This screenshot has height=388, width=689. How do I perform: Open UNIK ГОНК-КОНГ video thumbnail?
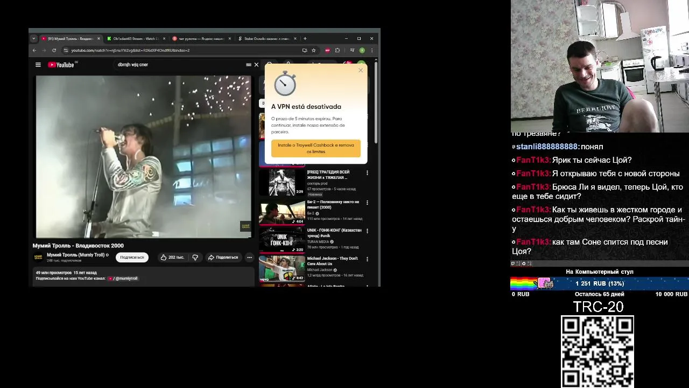282,240
